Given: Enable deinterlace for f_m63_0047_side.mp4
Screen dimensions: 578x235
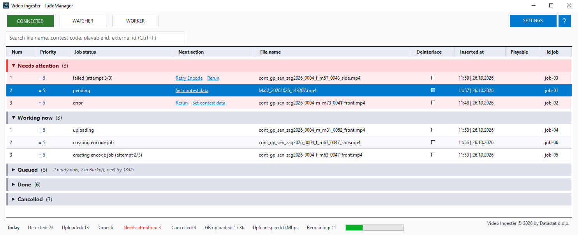Looking at the screenshot, I should coord(433,142).
